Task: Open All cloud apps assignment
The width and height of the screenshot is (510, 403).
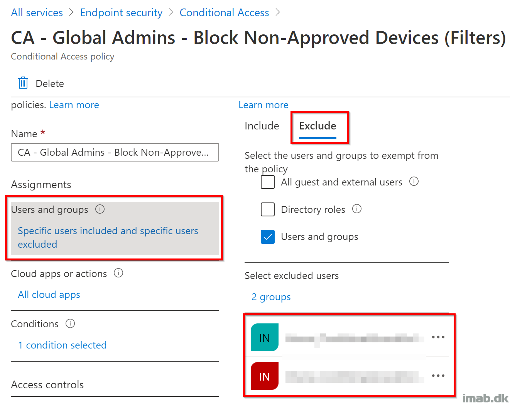Action: coord(49,295)
